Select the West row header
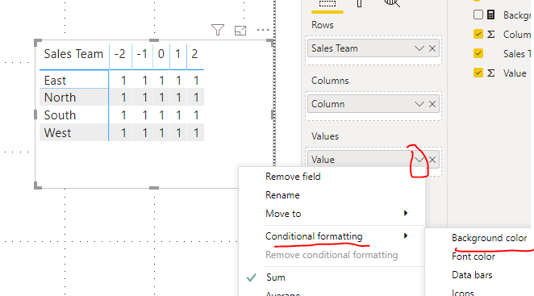The image size is (534, 296). (57, 133)
